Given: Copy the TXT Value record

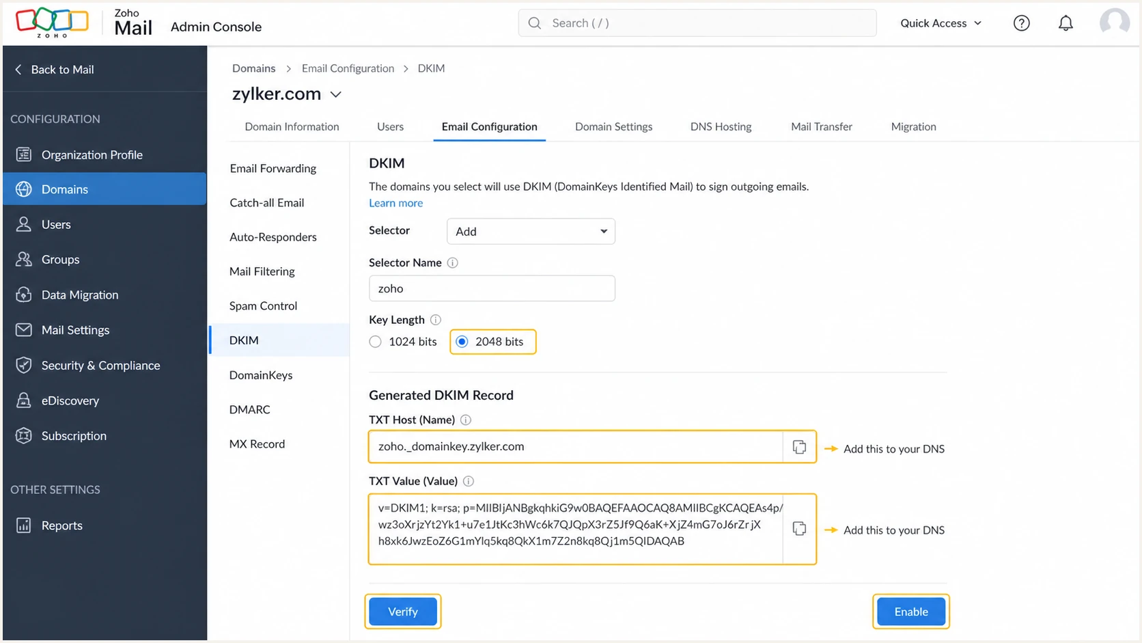Looking at the screenshot, I should (x=799, y=529).
